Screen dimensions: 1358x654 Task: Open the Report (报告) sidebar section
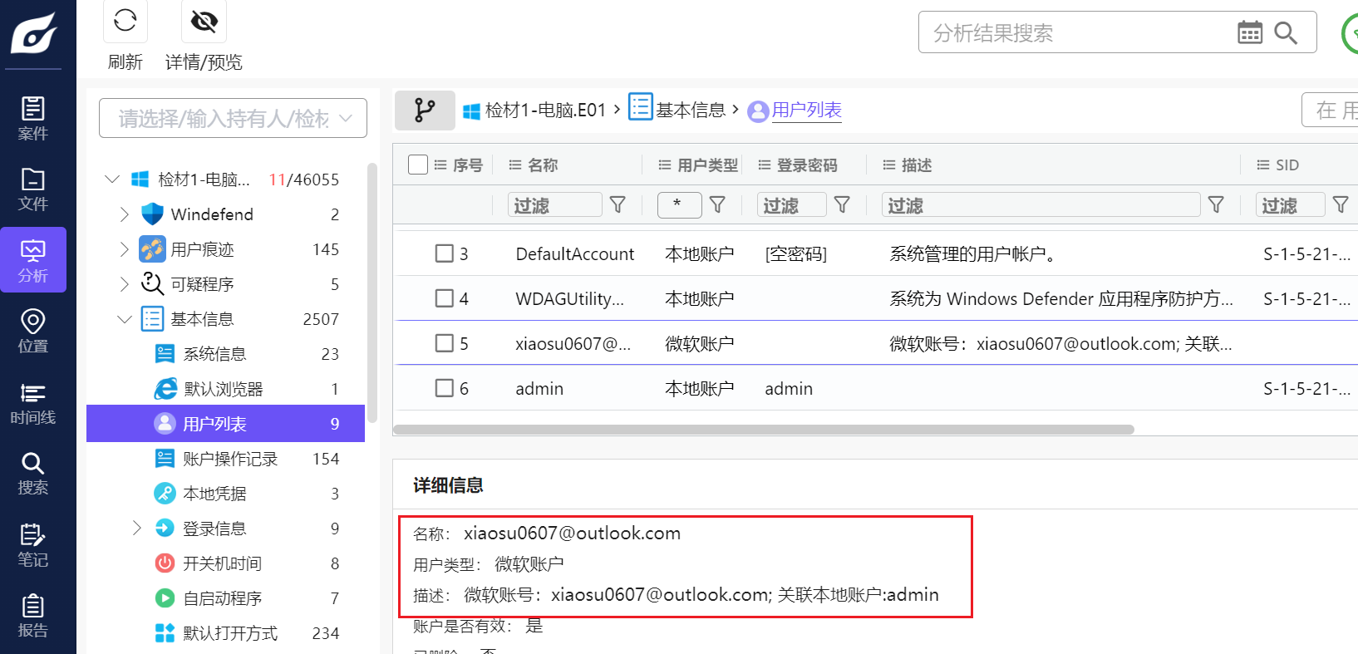pos(33,615)
